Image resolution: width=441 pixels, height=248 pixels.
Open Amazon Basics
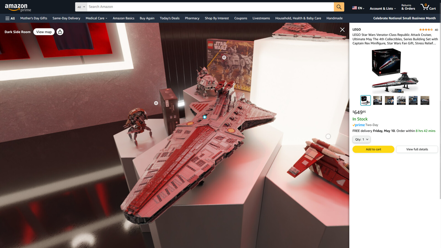[123, 18]
